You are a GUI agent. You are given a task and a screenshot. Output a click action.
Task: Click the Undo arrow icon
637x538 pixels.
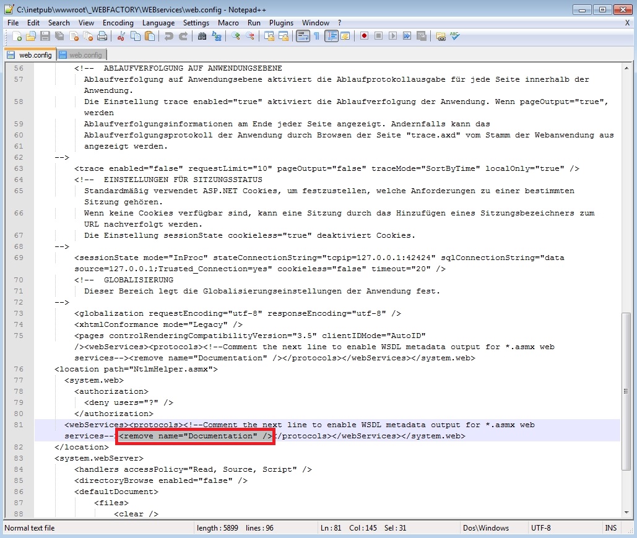[x=168, y=36]
